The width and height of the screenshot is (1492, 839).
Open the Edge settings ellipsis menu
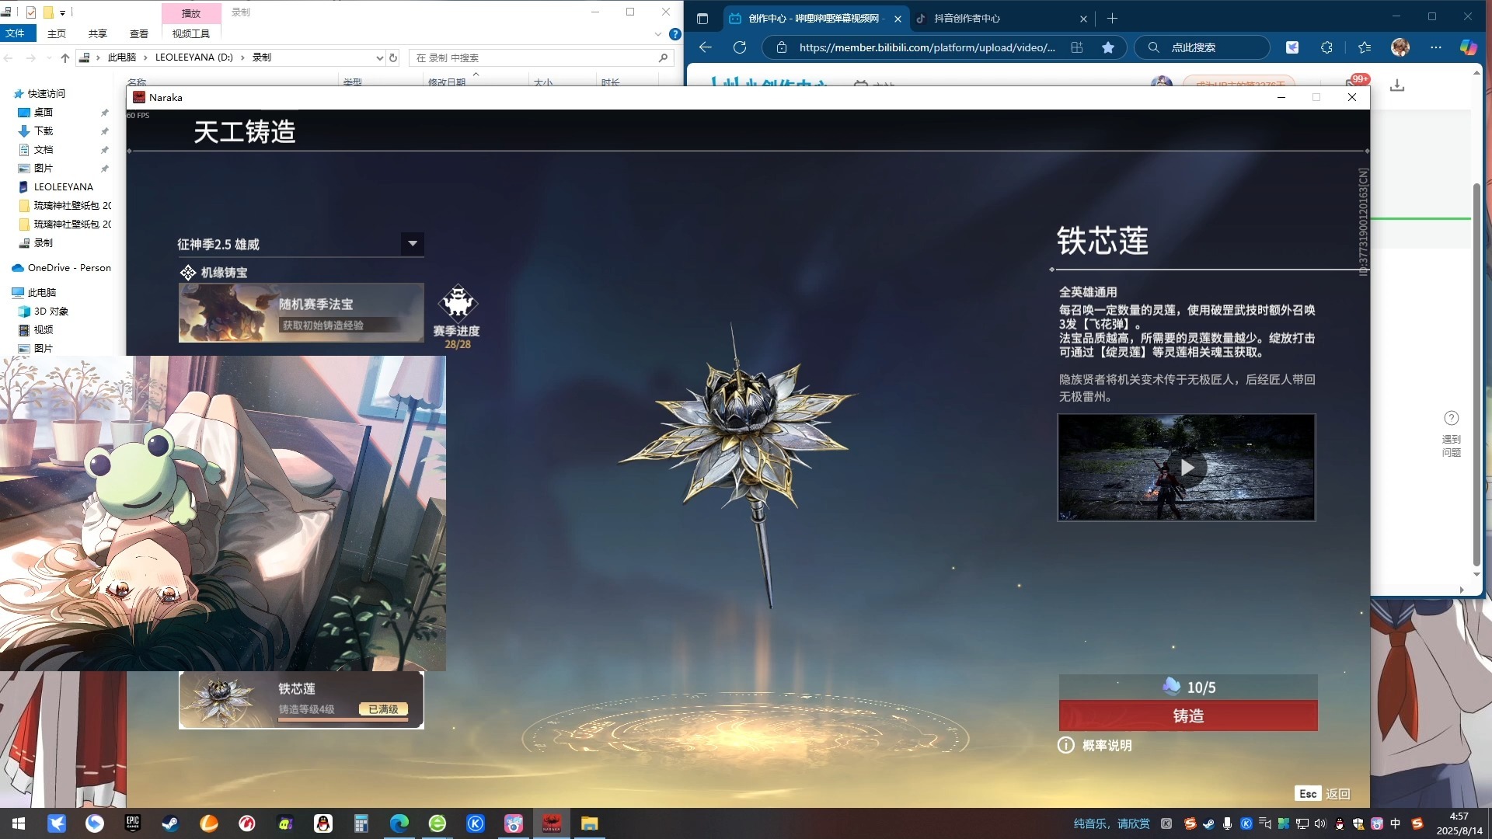click(1435, 47)
